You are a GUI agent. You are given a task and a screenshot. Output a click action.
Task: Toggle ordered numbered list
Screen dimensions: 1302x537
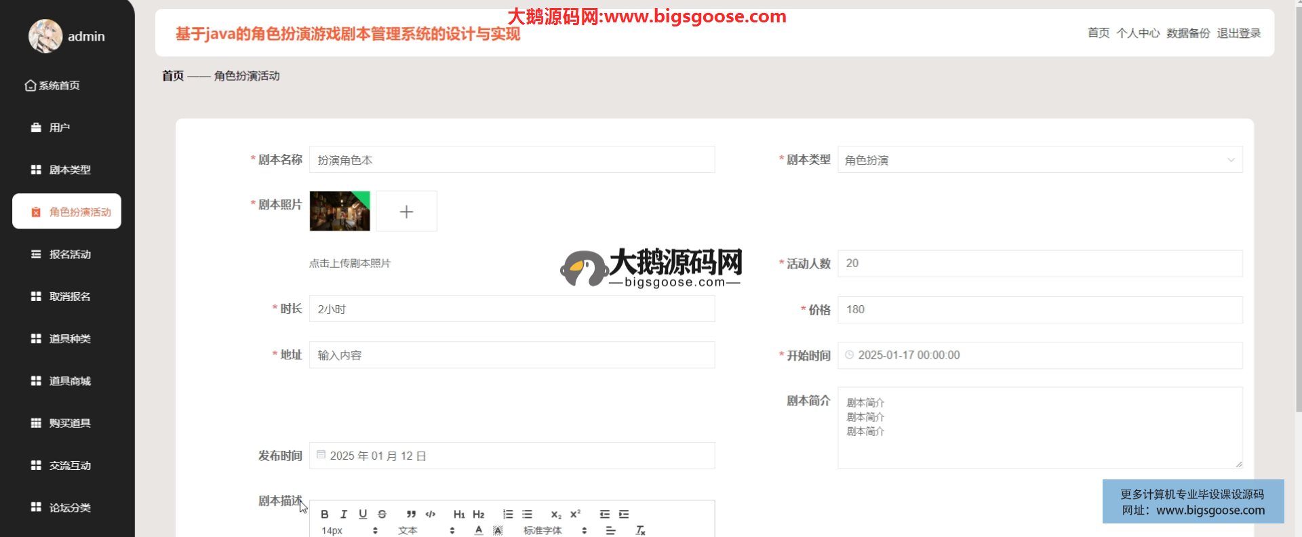pyautogui.click(x=508, y=514)
